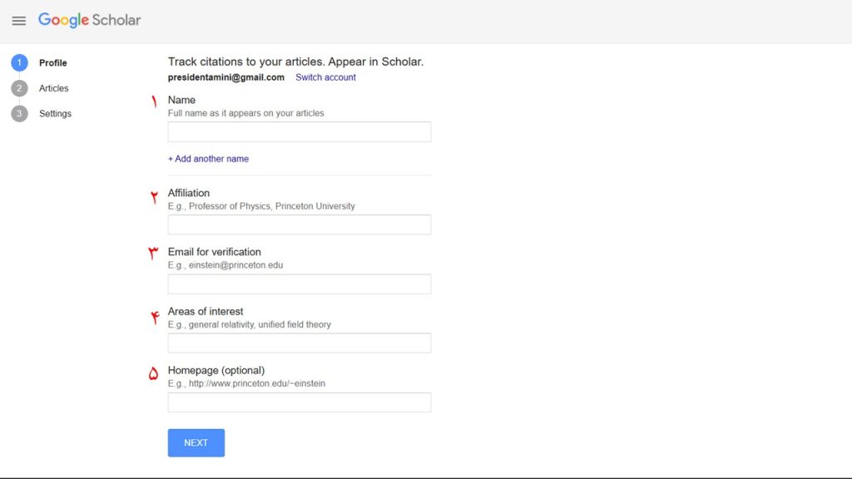Click inside the Affiliation input box
852x479 pixels.
[300, 225]
